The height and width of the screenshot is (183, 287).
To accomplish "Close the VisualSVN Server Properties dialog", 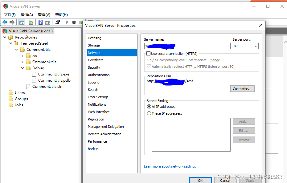I will click(x=261, y=25).
